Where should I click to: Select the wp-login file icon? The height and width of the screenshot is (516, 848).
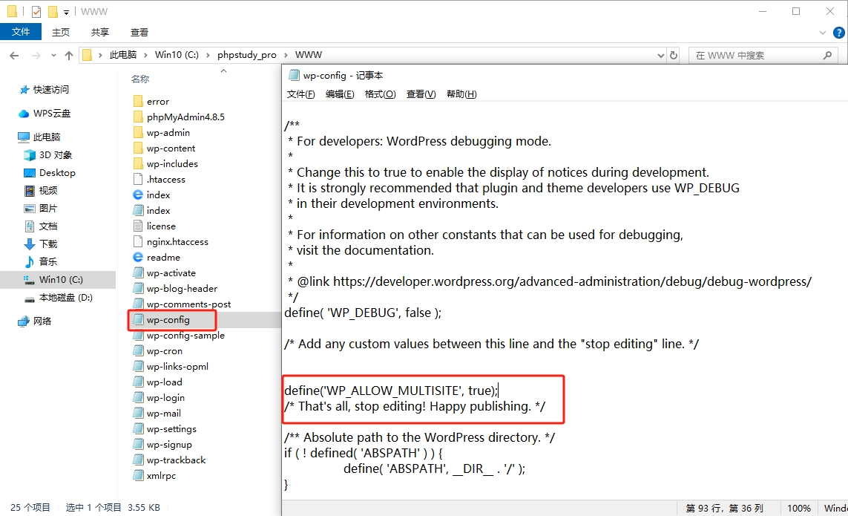(138, 398)
